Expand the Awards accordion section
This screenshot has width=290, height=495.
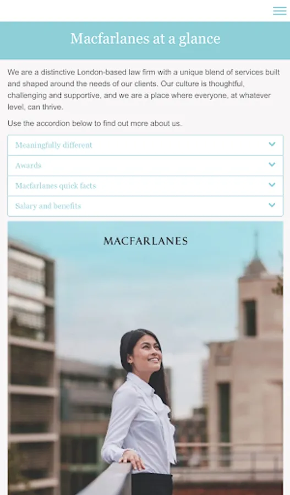pos(145,166)
